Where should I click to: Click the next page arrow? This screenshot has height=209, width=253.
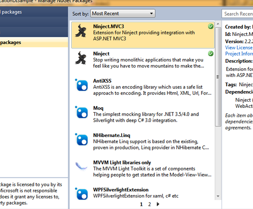[158, 204]
